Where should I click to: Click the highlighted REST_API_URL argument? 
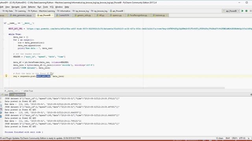tap(43, 76)
